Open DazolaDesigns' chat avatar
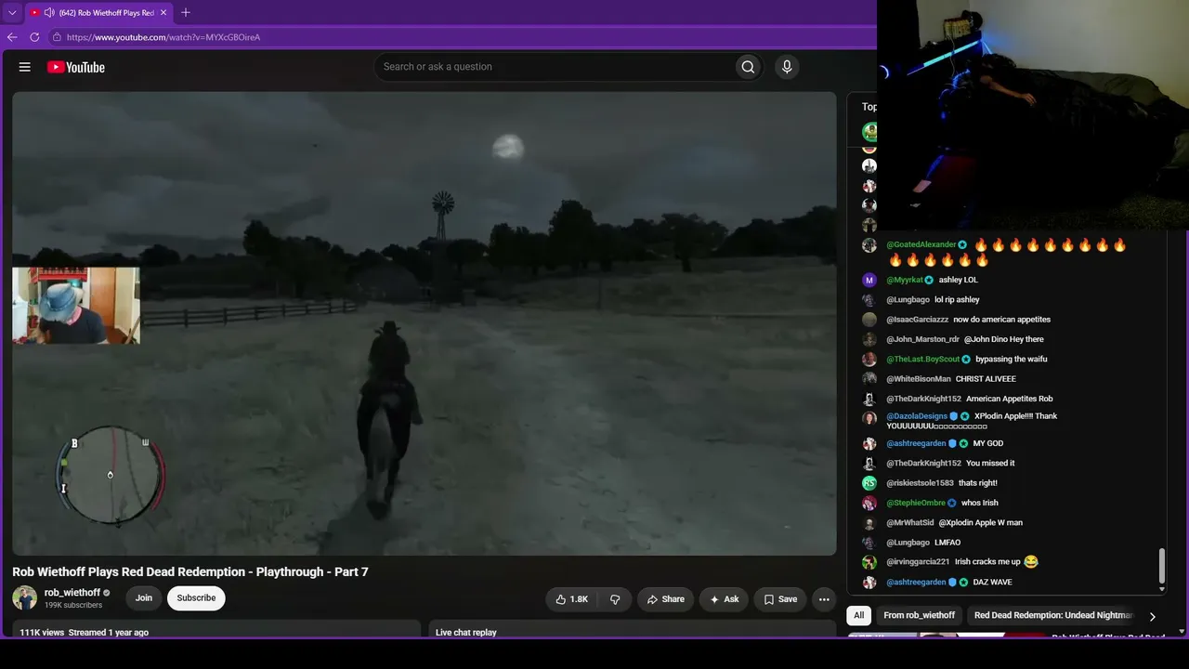Screen dimensions: 1189x669 (869, 417)
